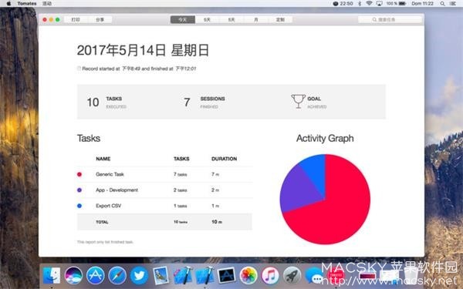463x289 pixels.
Task: Switch to the 月 (Month) report tab
Action: coord(256,19)
